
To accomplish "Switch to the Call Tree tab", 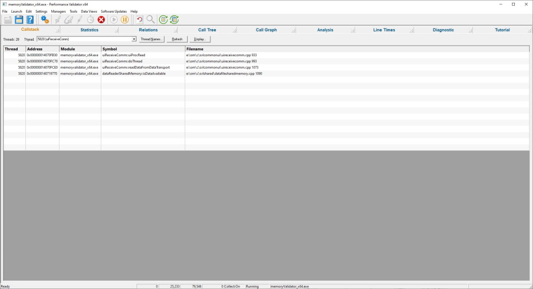I will coord(207,30).
